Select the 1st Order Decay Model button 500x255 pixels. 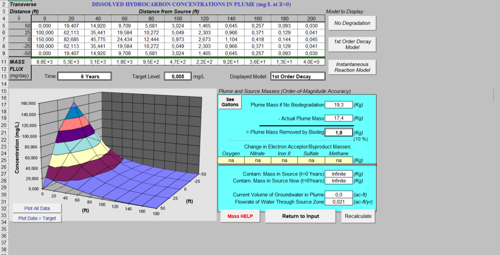click(352, 44)
